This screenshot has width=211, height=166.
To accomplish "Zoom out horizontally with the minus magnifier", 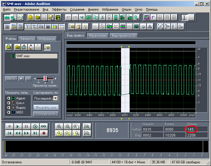I will [x=68, y=126].
